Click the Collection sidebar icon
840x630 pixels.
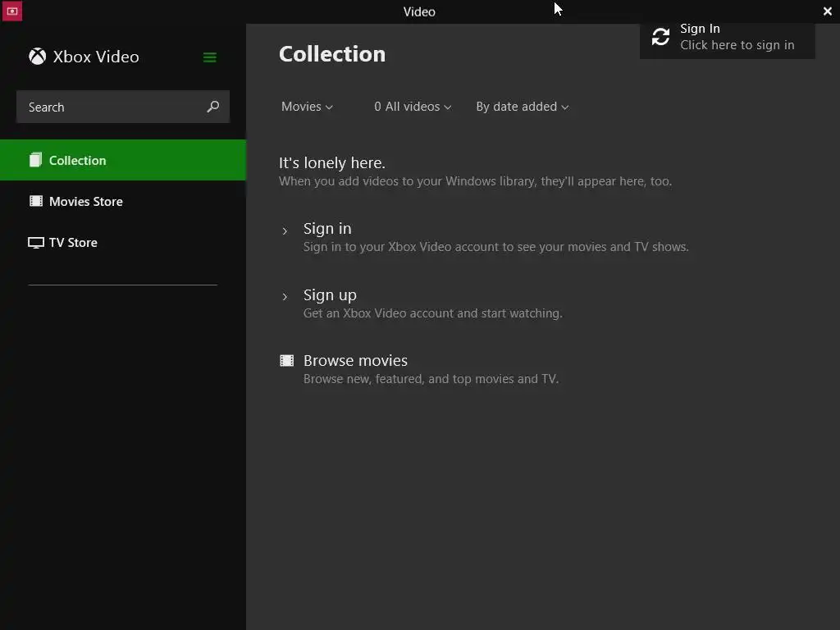click(x=35, y=160)
